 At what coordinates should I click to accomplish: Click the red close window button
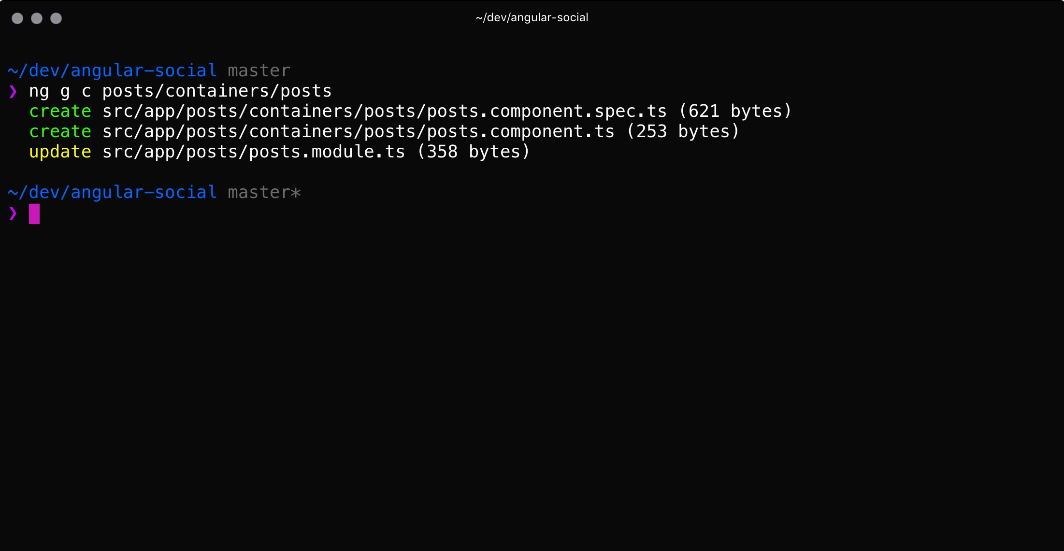click(17, 18)
